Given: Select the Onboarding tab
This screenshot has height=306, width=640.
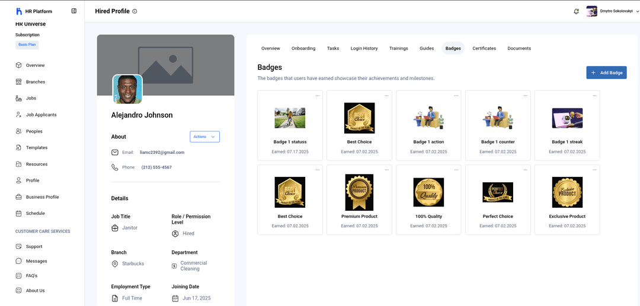Looking at the screenshot, I should 303,49.
